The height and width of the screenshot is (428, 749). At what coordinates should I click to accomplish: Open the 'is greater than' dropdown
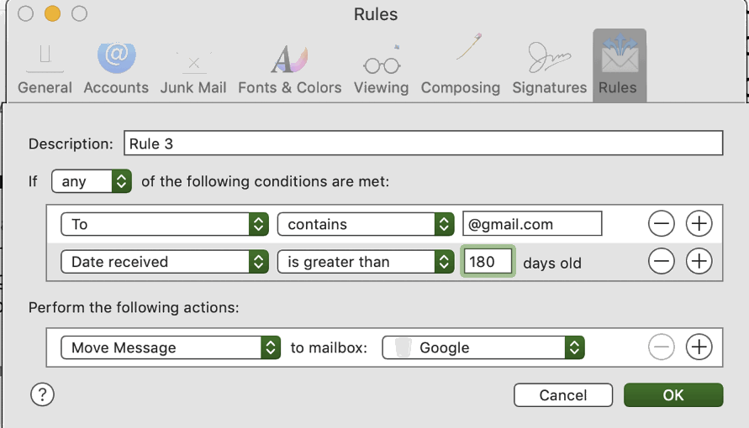tap(366, 262)
